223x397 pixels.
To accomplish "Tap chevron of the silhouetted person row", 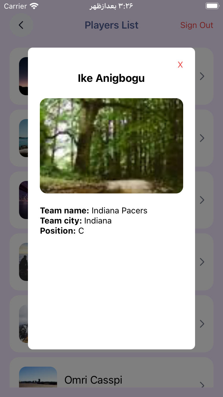I will 202,262.
